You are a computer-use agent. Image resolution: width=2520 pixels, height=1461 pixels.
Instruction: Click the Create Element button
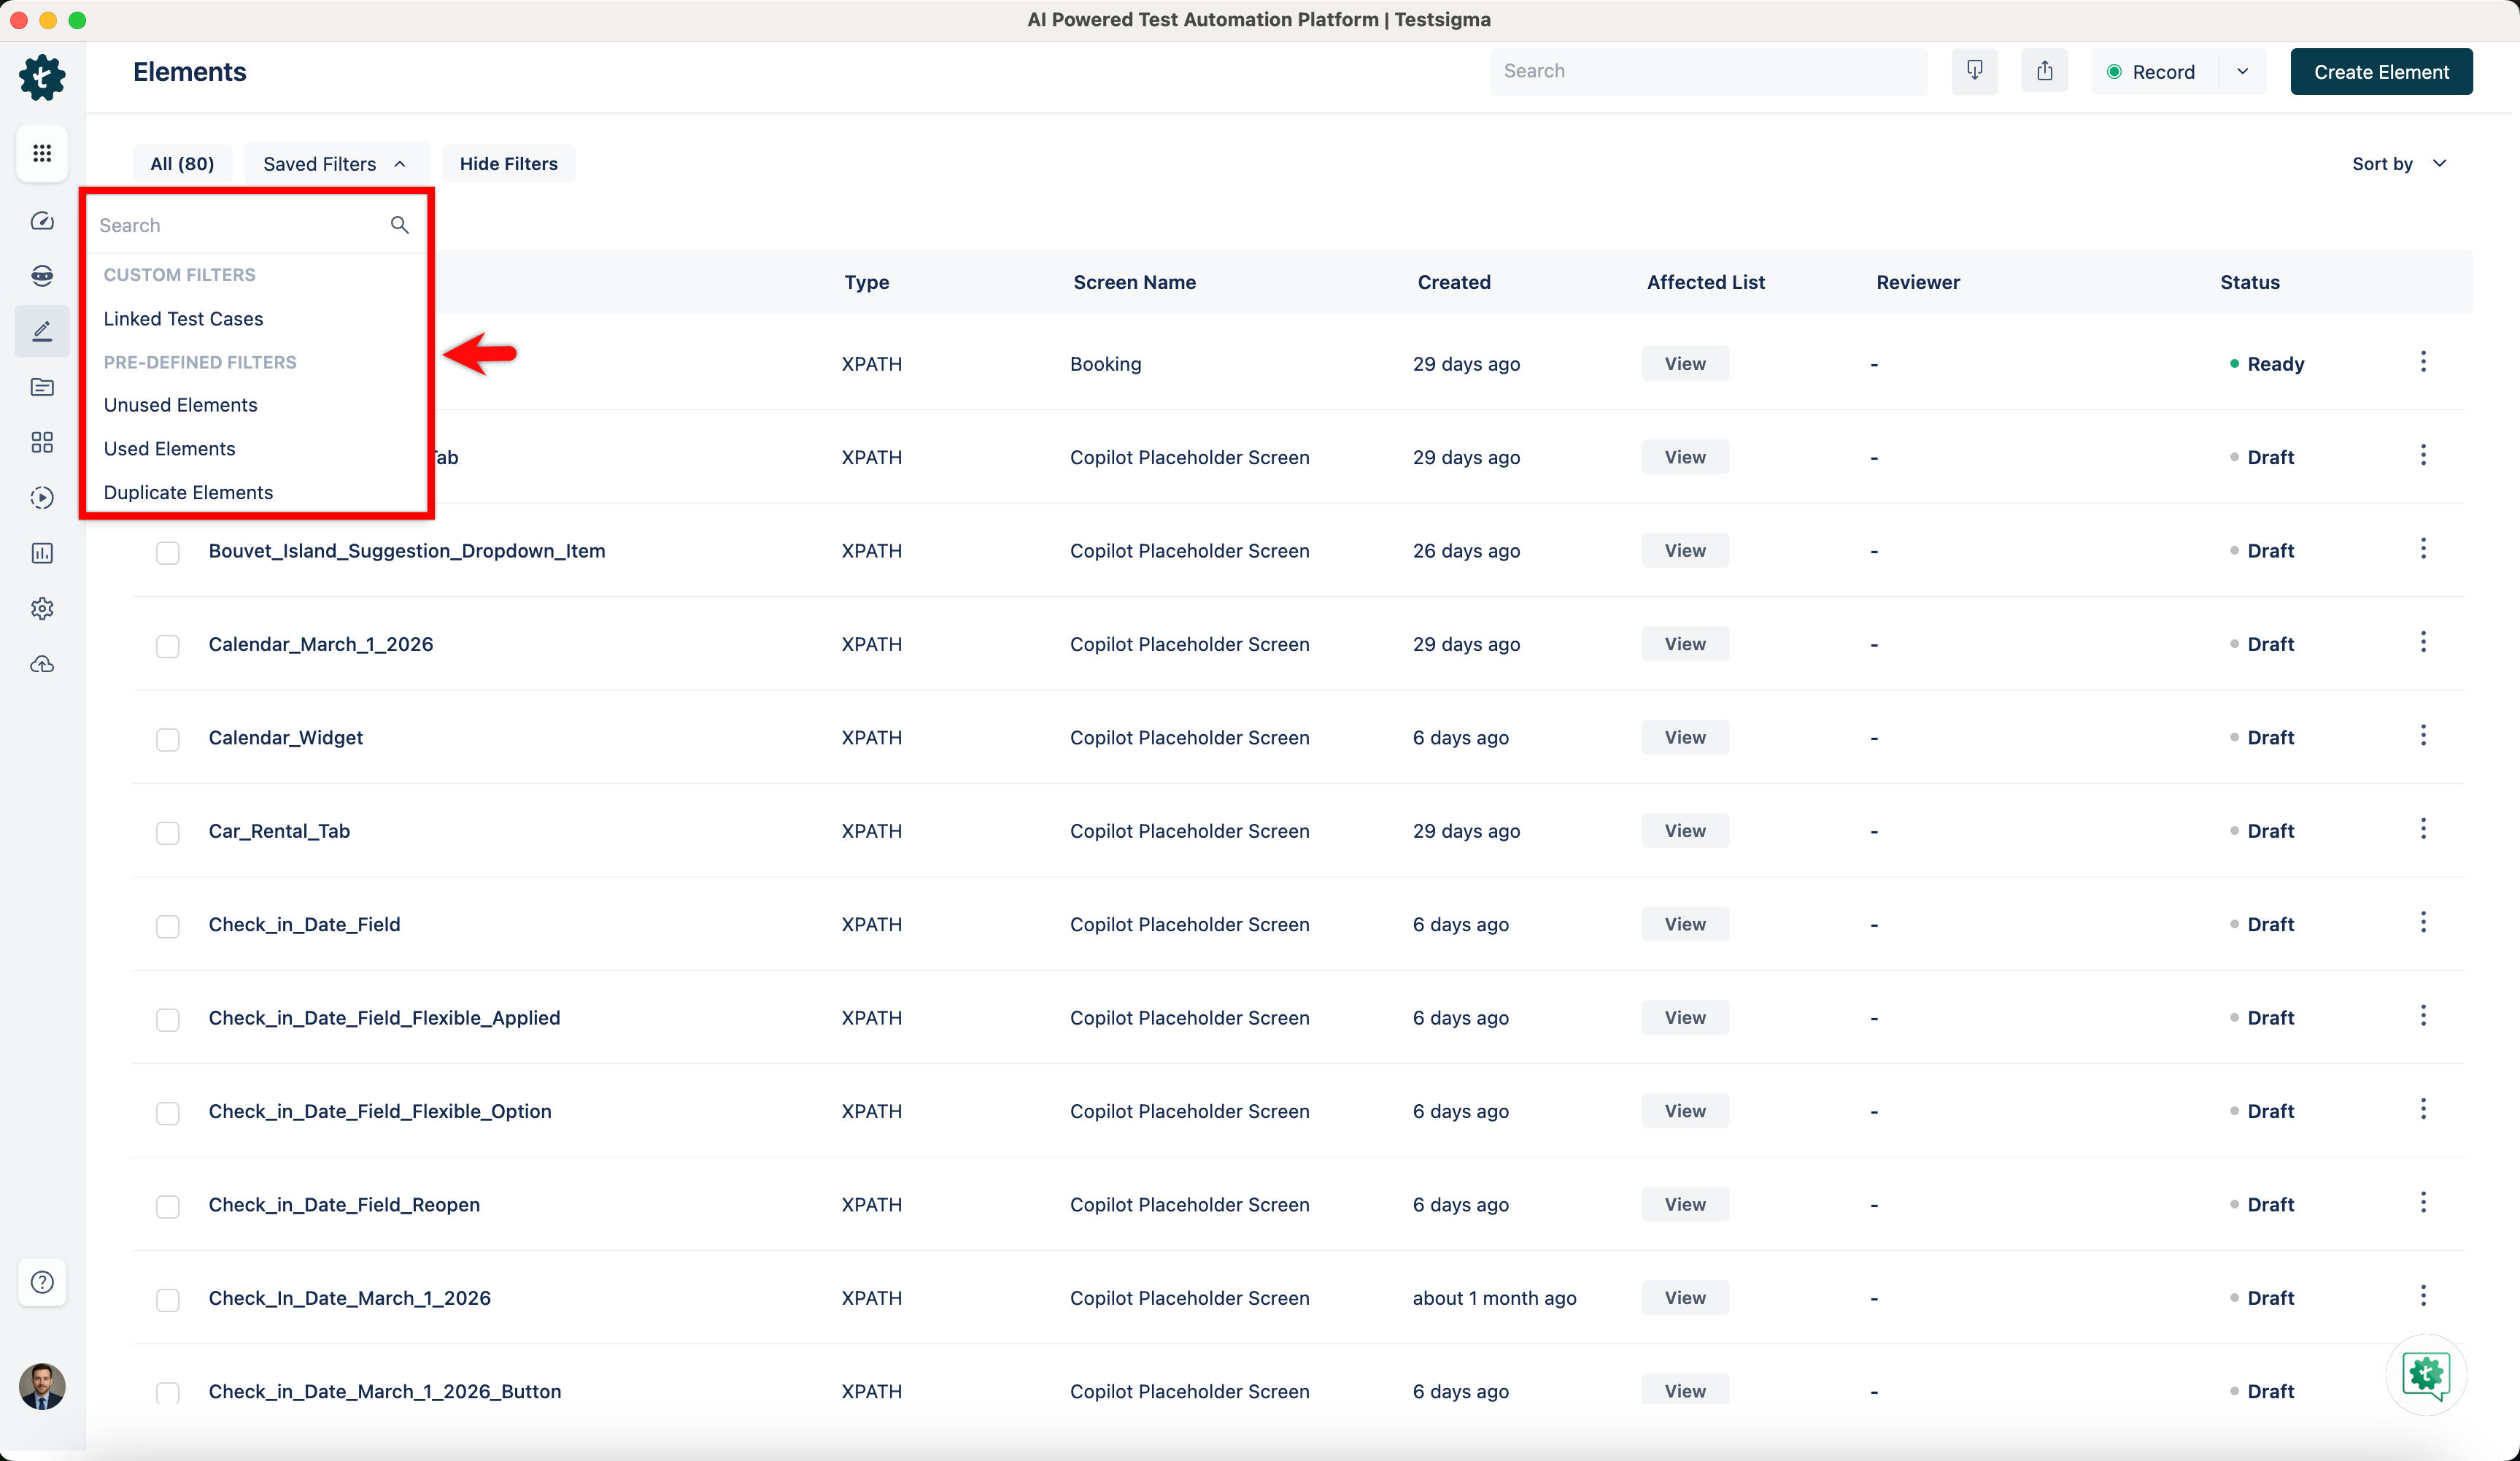(2381, 72)
